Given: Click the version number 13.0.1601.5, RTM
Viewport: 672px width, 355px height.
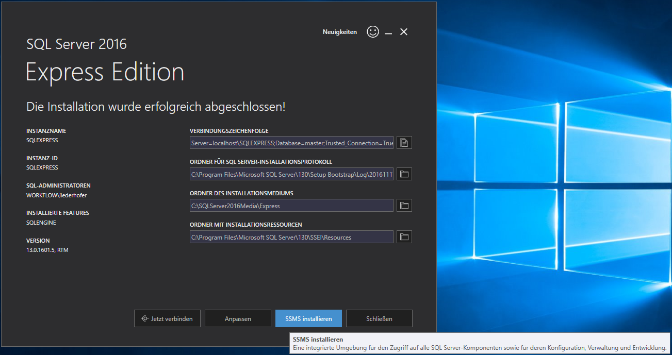Looking at the screenshot, I should (47, 250).
